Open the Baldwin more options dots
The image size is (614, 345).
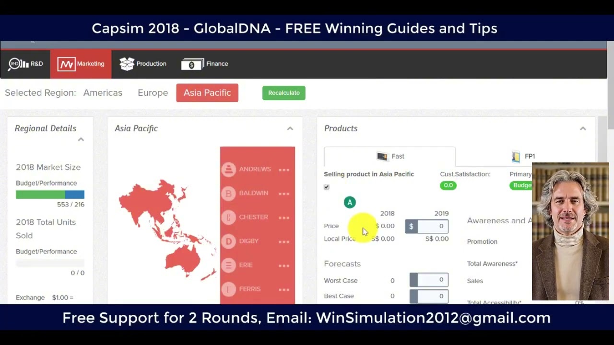(x=284, y=194)
